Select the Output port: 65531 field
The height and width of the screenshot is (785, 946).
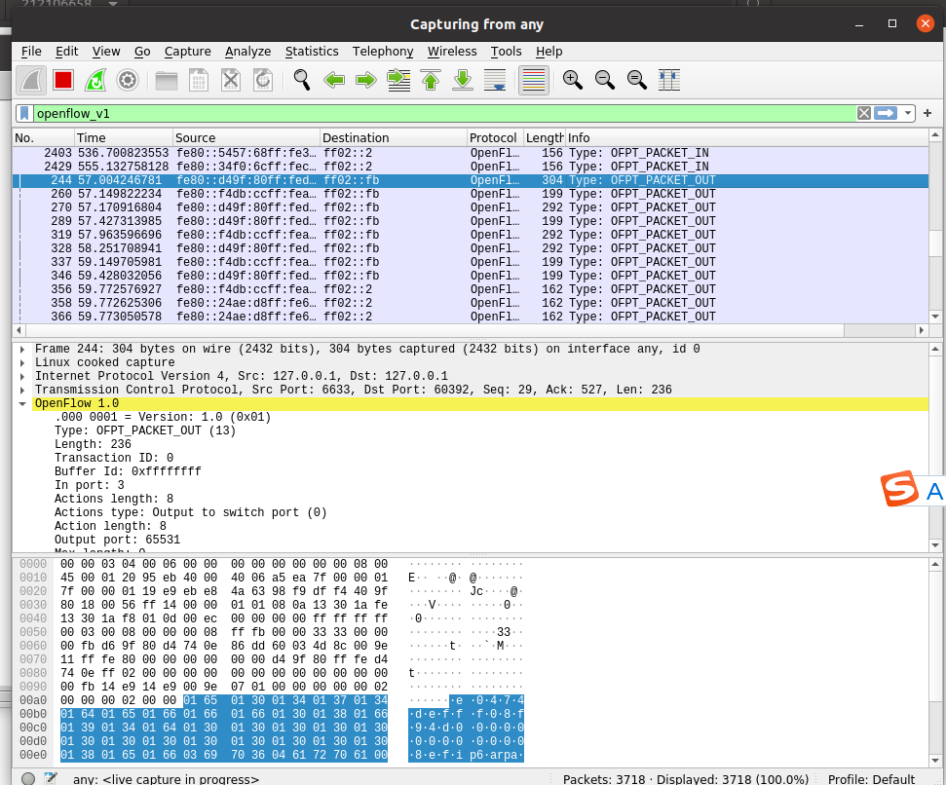pyautogui.click(x=118, y=540)
